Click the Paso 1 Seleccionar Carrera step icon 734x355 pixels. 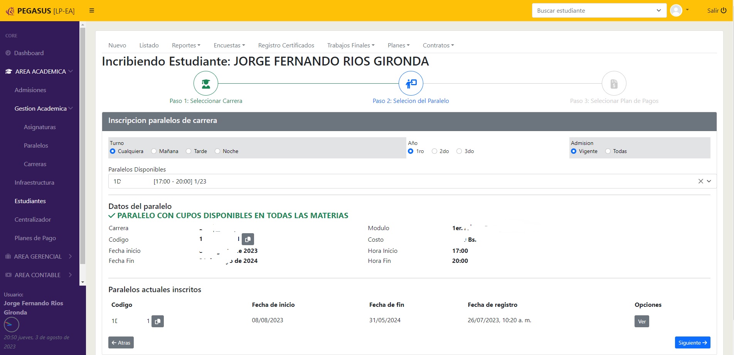(206, 83)
